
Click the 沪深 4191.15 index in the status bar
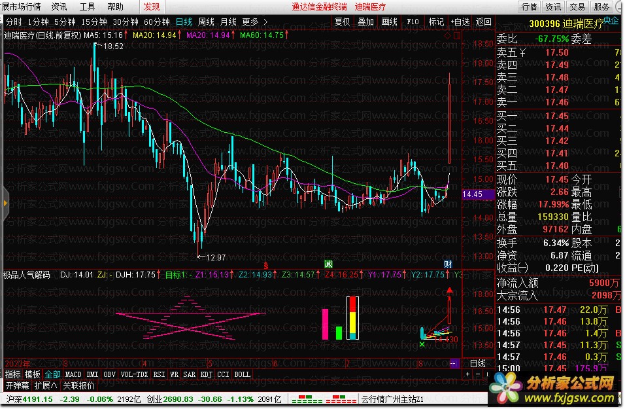pyautogui.click(x=29, y=399)
